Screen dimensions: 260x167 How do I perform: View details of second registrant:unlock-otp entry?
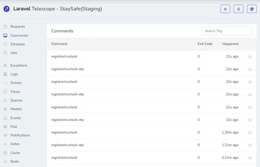(250, 95)
